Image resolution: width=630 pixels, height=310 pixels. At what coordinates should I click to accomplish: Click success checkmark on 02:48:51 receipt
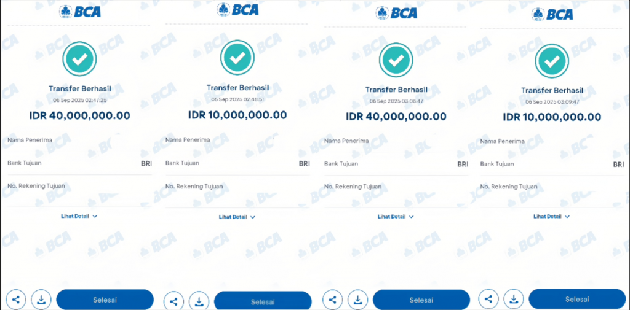[x=237, y=57]
